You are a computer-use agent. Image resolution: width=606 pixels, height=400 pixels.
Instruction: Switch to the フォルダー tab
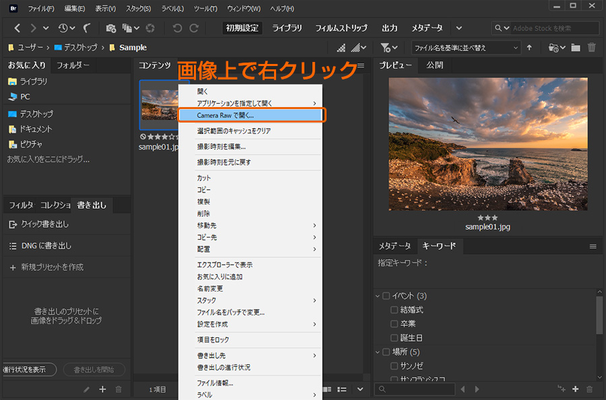[73, 65]
